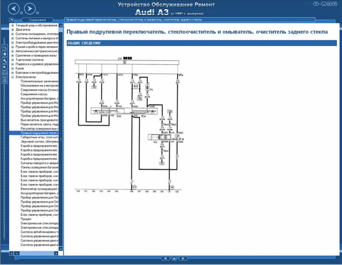The height and width of the screenshot is (265, 342).
Task: Expand the Системы охлаждения section
Action: (12, 34)
